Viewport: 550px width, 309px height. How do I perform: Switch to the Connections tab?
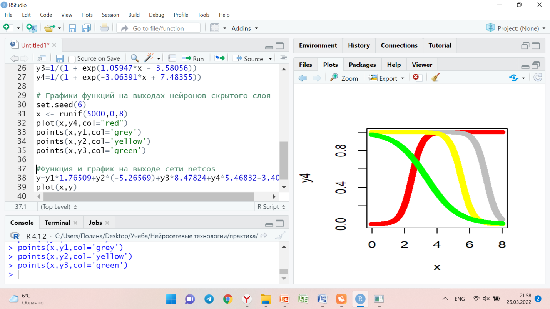click(x=399, y=45)
